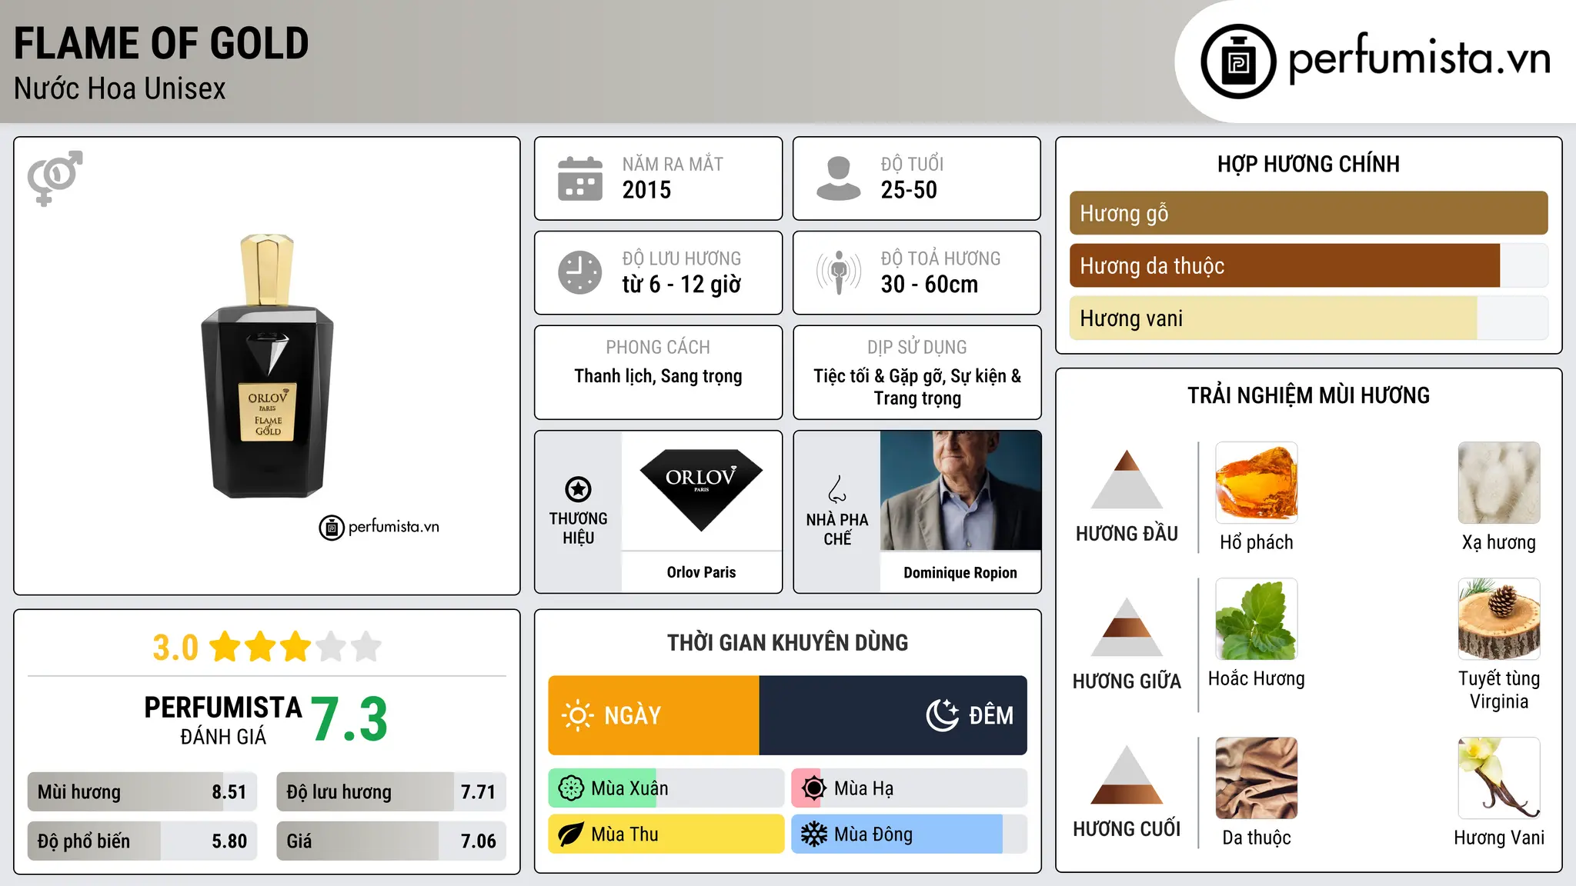Select the Hương da thuộc accord bar
The image size is (1576, 886).
coord(1308,265)
